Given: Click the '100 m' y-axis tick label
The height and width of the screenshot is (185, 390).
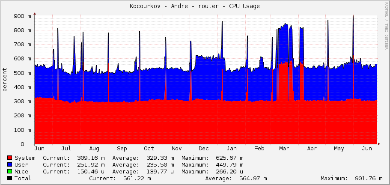Looking at the screenshot, I should [x=23, y=130].
